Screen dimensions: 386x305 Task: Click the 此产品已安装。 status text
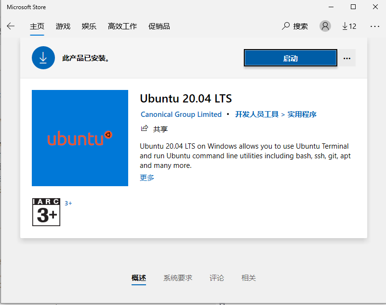coord(86,58)
